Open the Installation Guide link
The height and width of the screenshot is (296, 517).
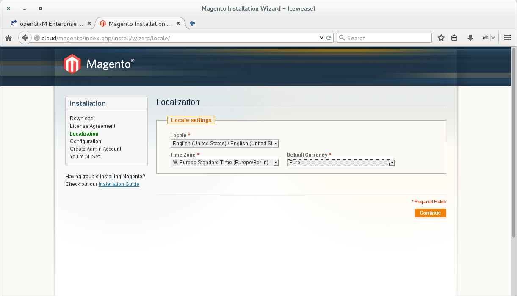click(x=119, y=184)
